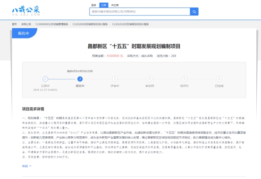Click the 项目需求详情 heading

point(33,109)
